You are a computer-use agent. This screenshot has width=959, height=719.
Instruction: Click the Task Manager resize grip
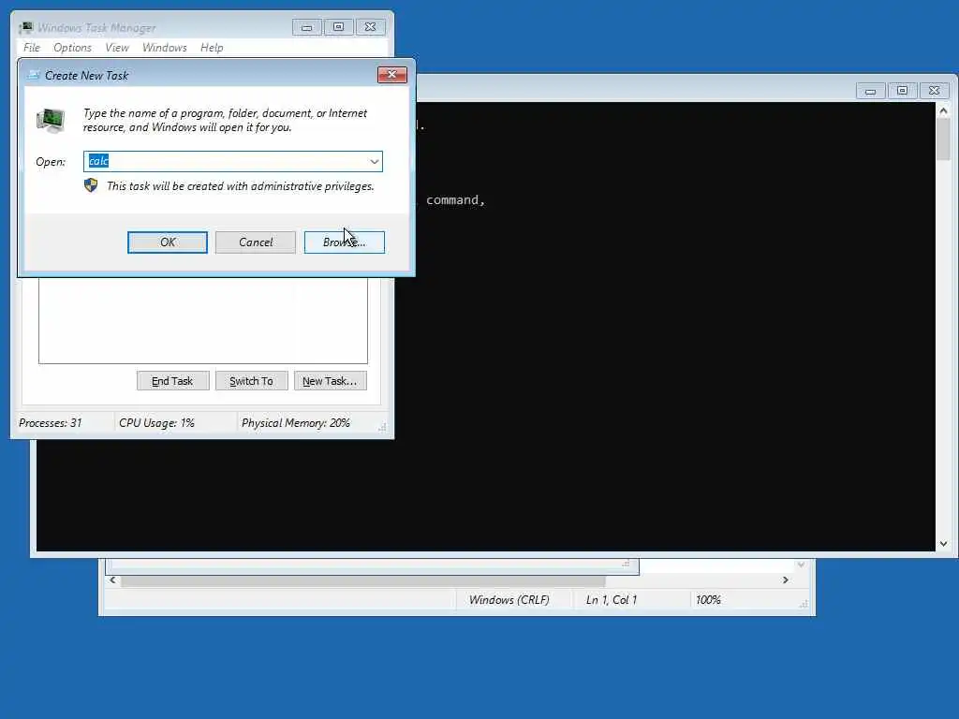coord(382,427)
